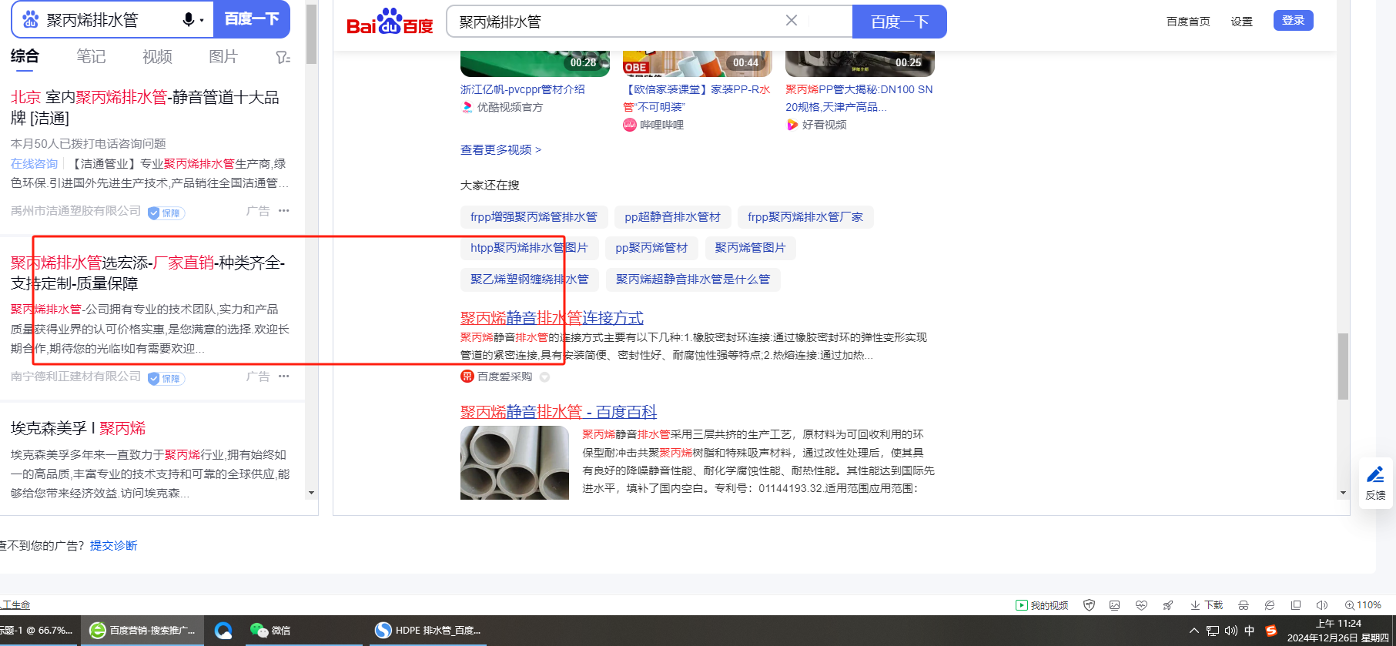The height and width of the screenshot is (646, 1396).
Task: Switch to the 图片 tab
Action: (223, 56)
